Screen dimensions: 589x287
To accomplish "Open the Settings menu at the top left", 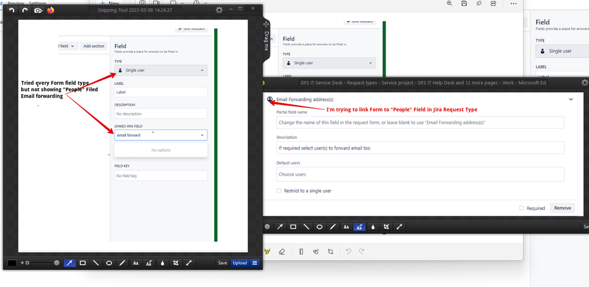I will pos(38,3).
